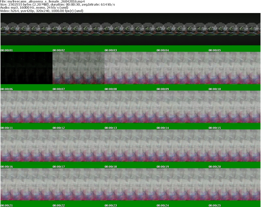Image resolution: width=261 pixels, height=207 pixels.
Task: Click the 00:00:15 timestamp label
Action: (215, 128)
